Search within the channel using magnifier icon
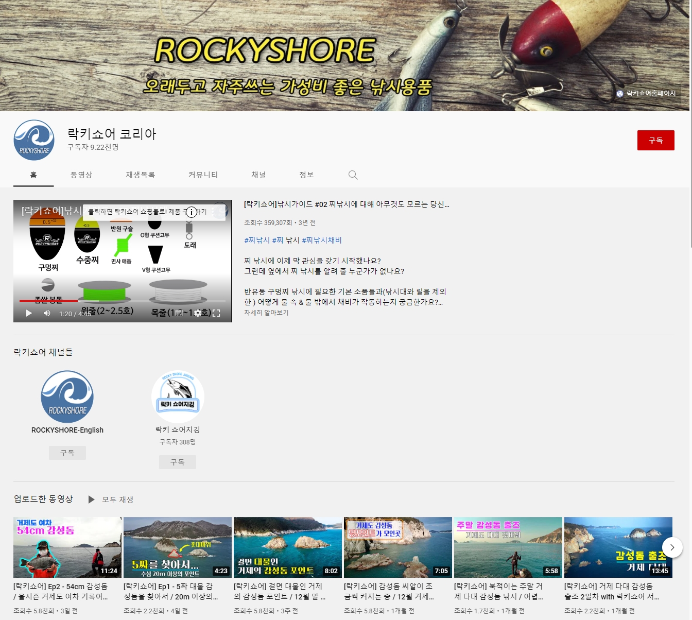This screenshot has width=692, height=620. point(353,175)
